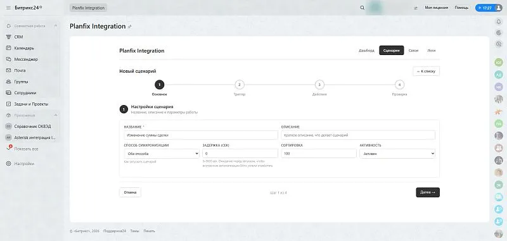
Task: Open the Помощь help link
Action: pyautogui.click(x=461, y=8)
